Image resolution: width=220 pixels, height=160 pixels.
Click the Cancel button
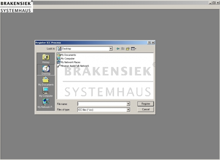[146, 109]
